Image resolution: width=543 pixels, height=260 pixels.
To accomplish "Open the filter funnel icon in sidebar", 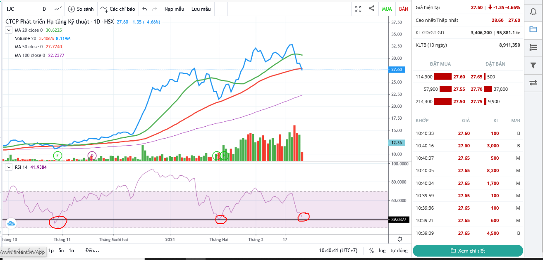I will point(533,65).
